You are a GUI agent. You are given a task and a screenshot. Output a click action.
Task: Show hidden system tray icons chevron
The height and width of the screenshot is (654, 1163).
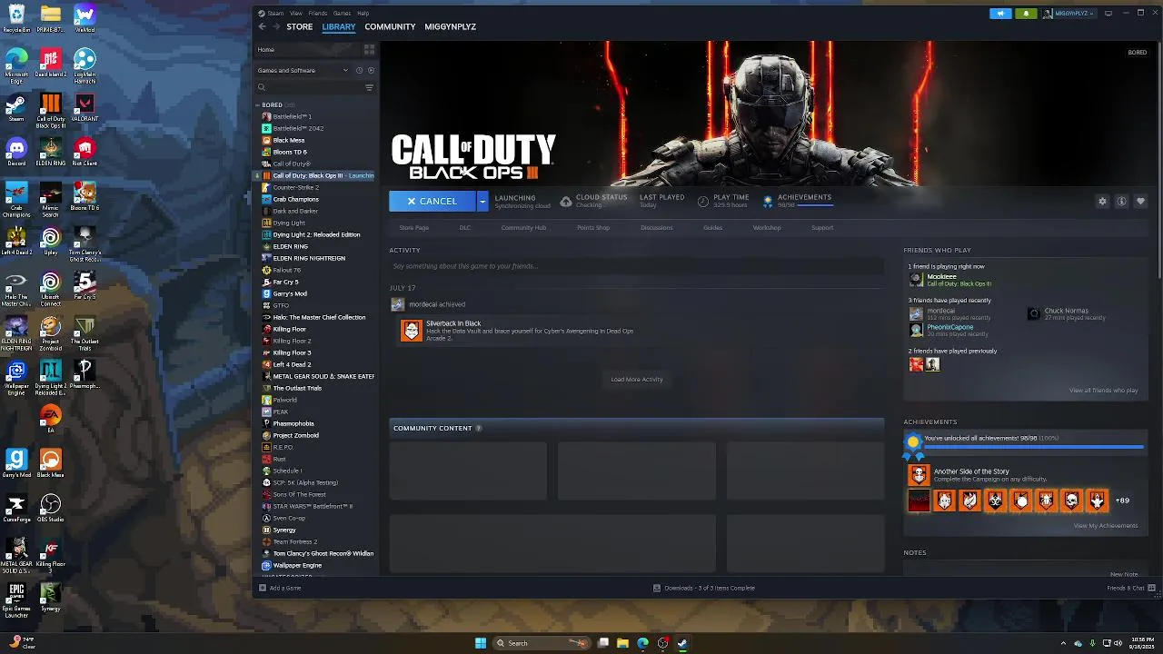pyautogui.click(x=1063, y=643)
